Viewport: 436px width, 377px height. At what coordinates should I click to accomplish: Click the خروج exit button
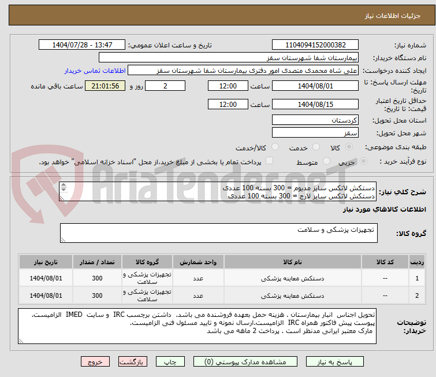(x=95, y=362)
